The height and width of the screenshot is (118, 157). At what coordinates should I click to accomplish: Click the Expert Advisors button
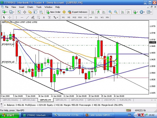[x=78, y=12]
